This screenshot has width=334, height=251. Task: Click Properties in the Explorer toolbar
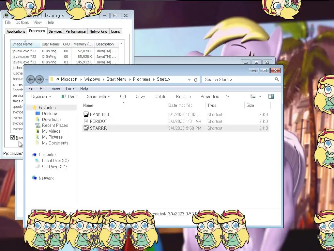(x=210, y=96)
